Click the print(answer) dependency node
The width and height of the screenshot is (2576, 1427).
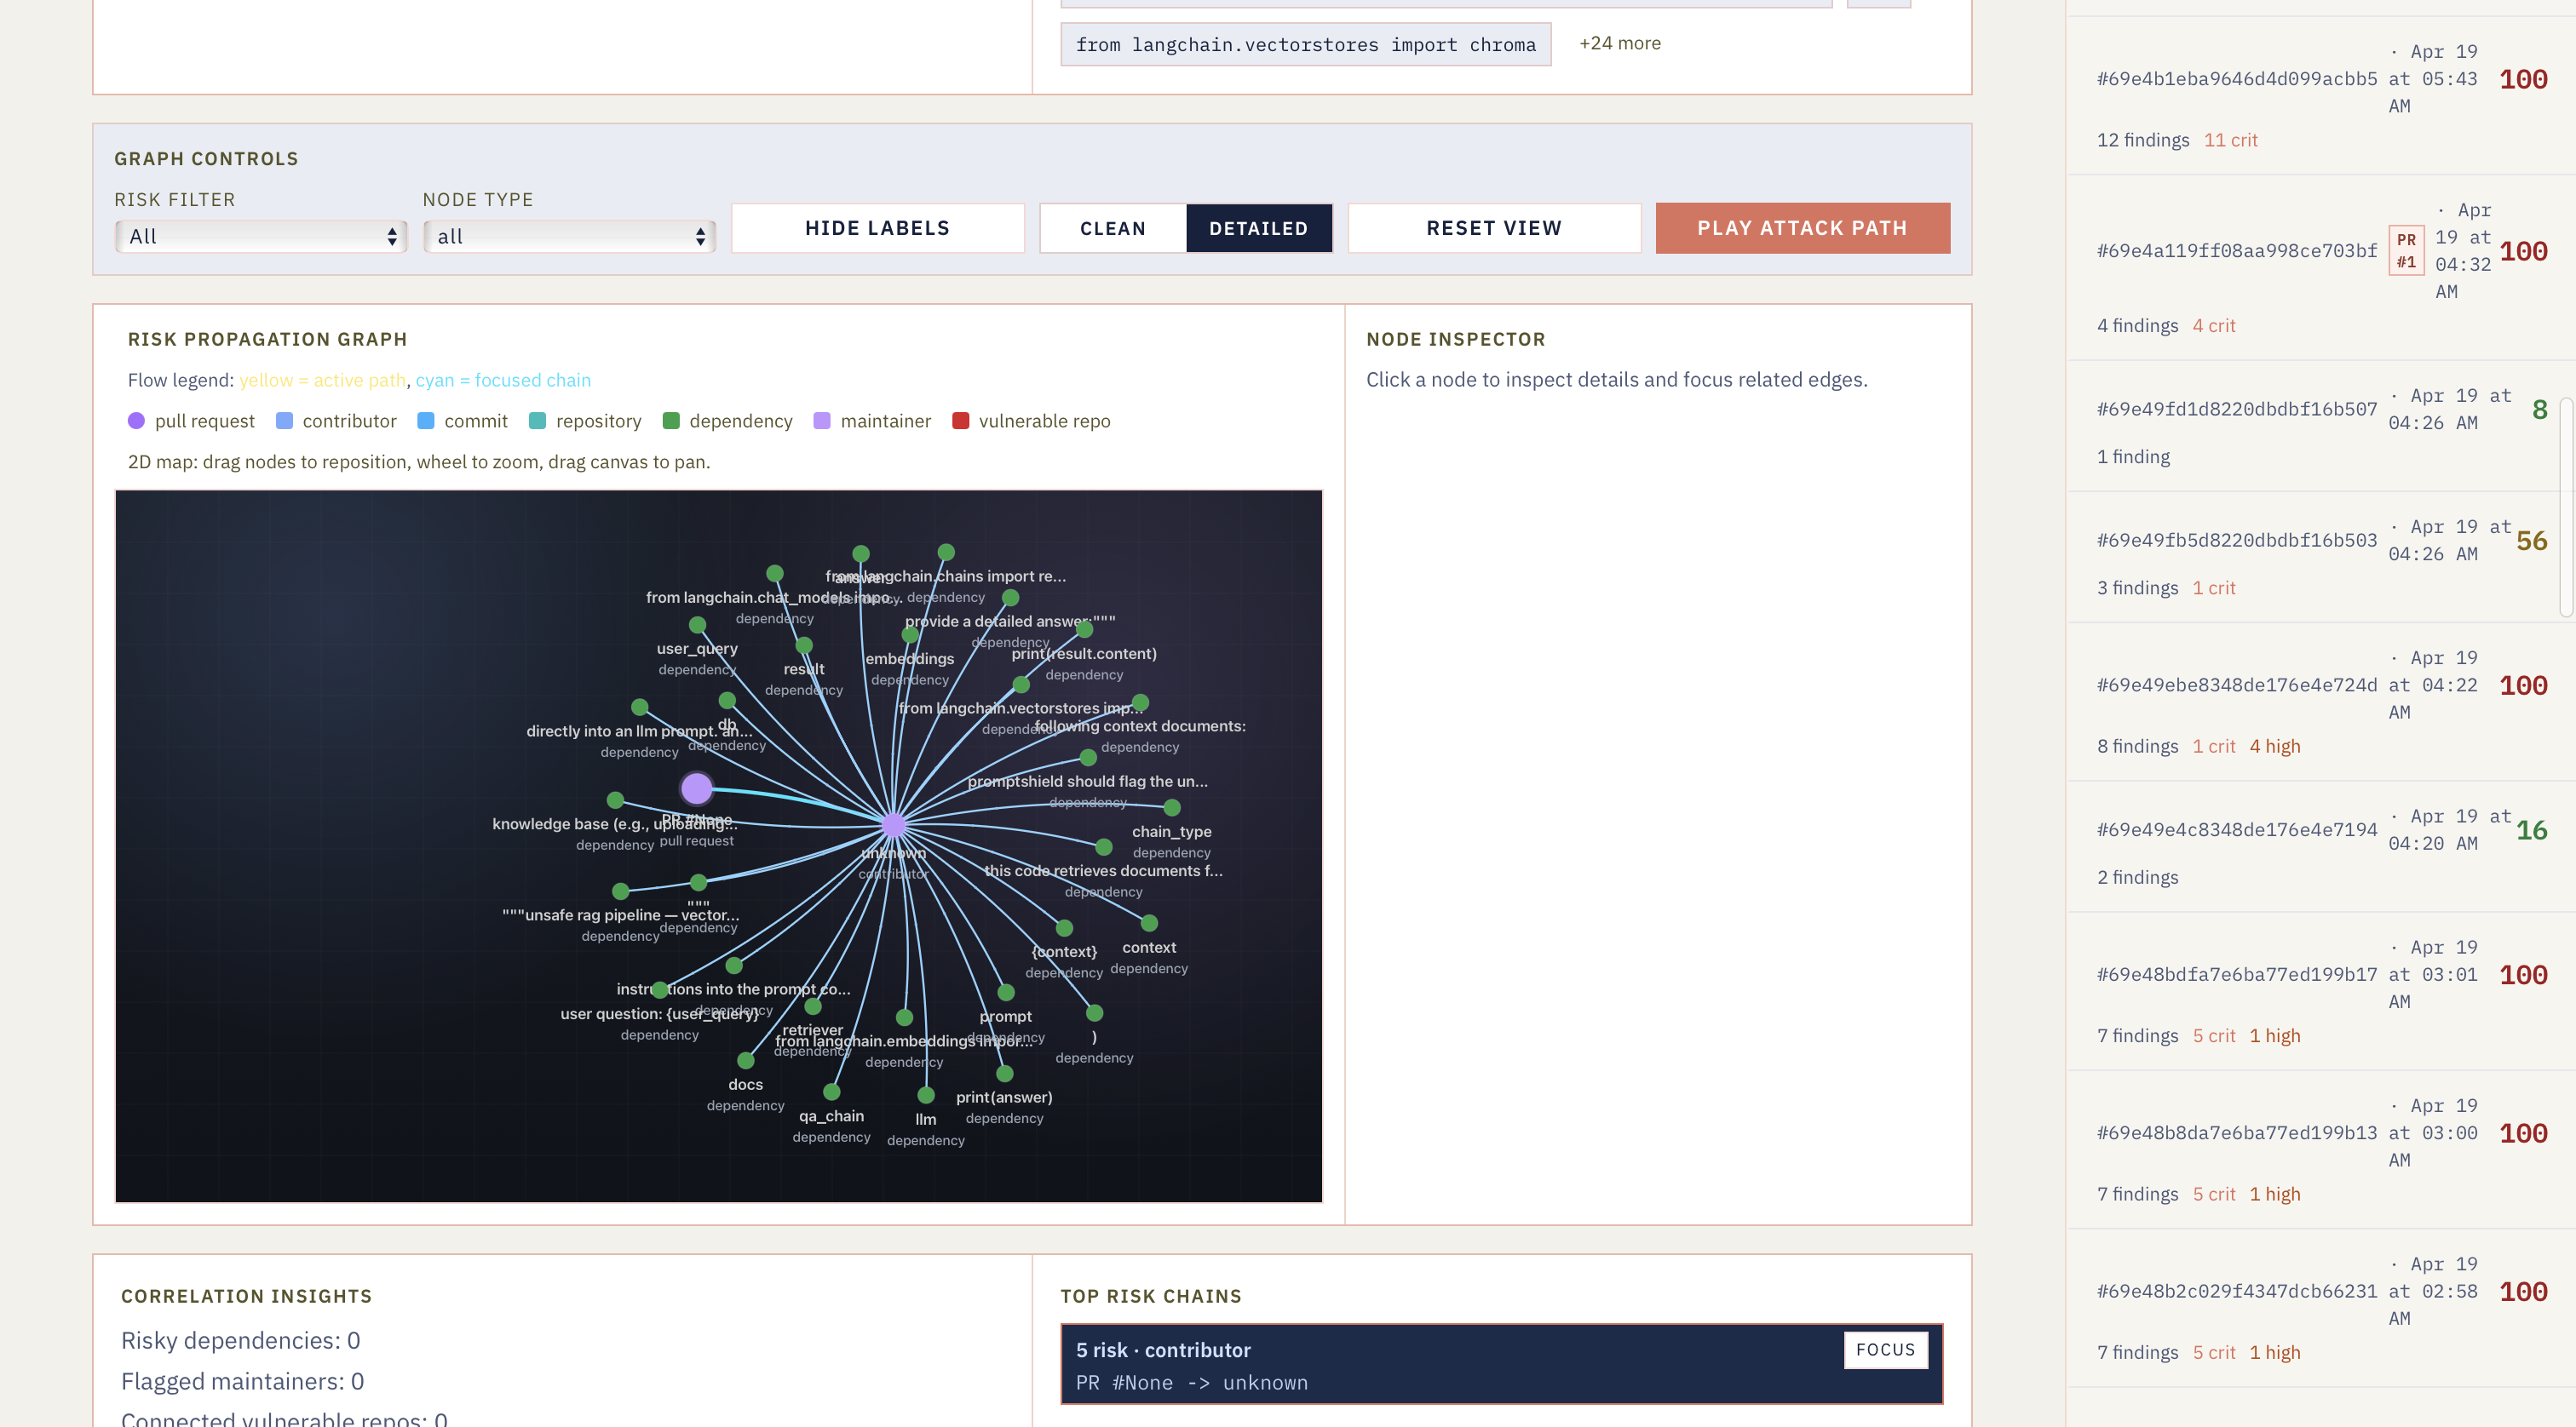tap(1005, 1074)
